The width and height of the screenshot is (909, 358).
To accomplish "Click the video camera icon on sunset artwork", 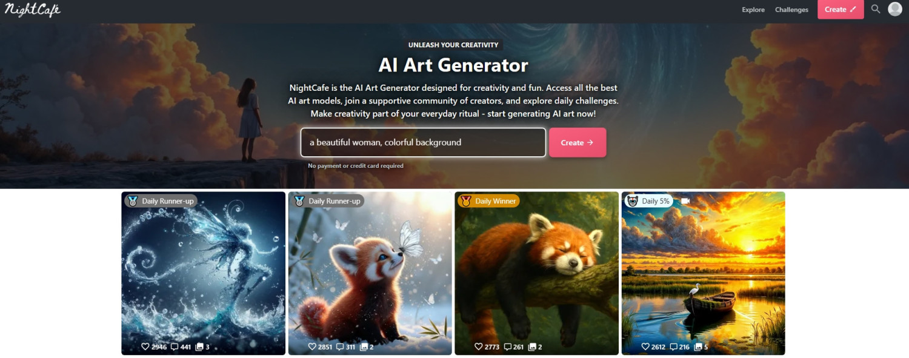I will click(685, 201).
